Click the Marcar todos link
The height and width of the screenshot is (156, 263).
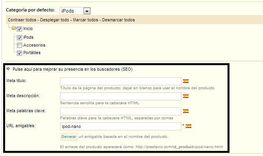(x=86, y=20)
